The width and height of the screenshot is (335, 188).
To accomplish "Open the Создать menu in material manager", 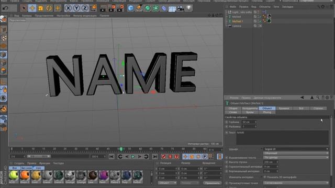I will click(19, 163).
